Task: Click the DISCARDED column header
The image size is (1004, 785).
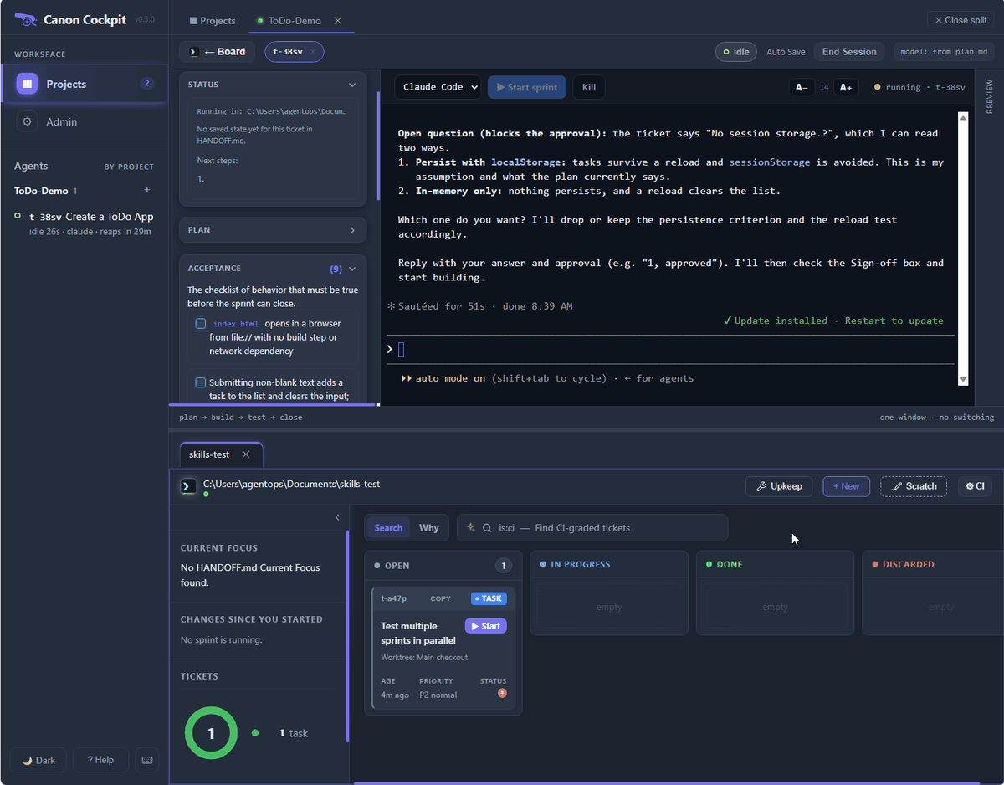Action: click(934, 565)
